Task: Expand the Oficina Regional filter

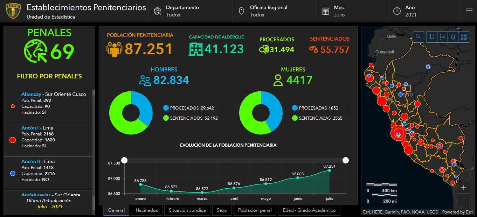Action: tap(275, 11)
